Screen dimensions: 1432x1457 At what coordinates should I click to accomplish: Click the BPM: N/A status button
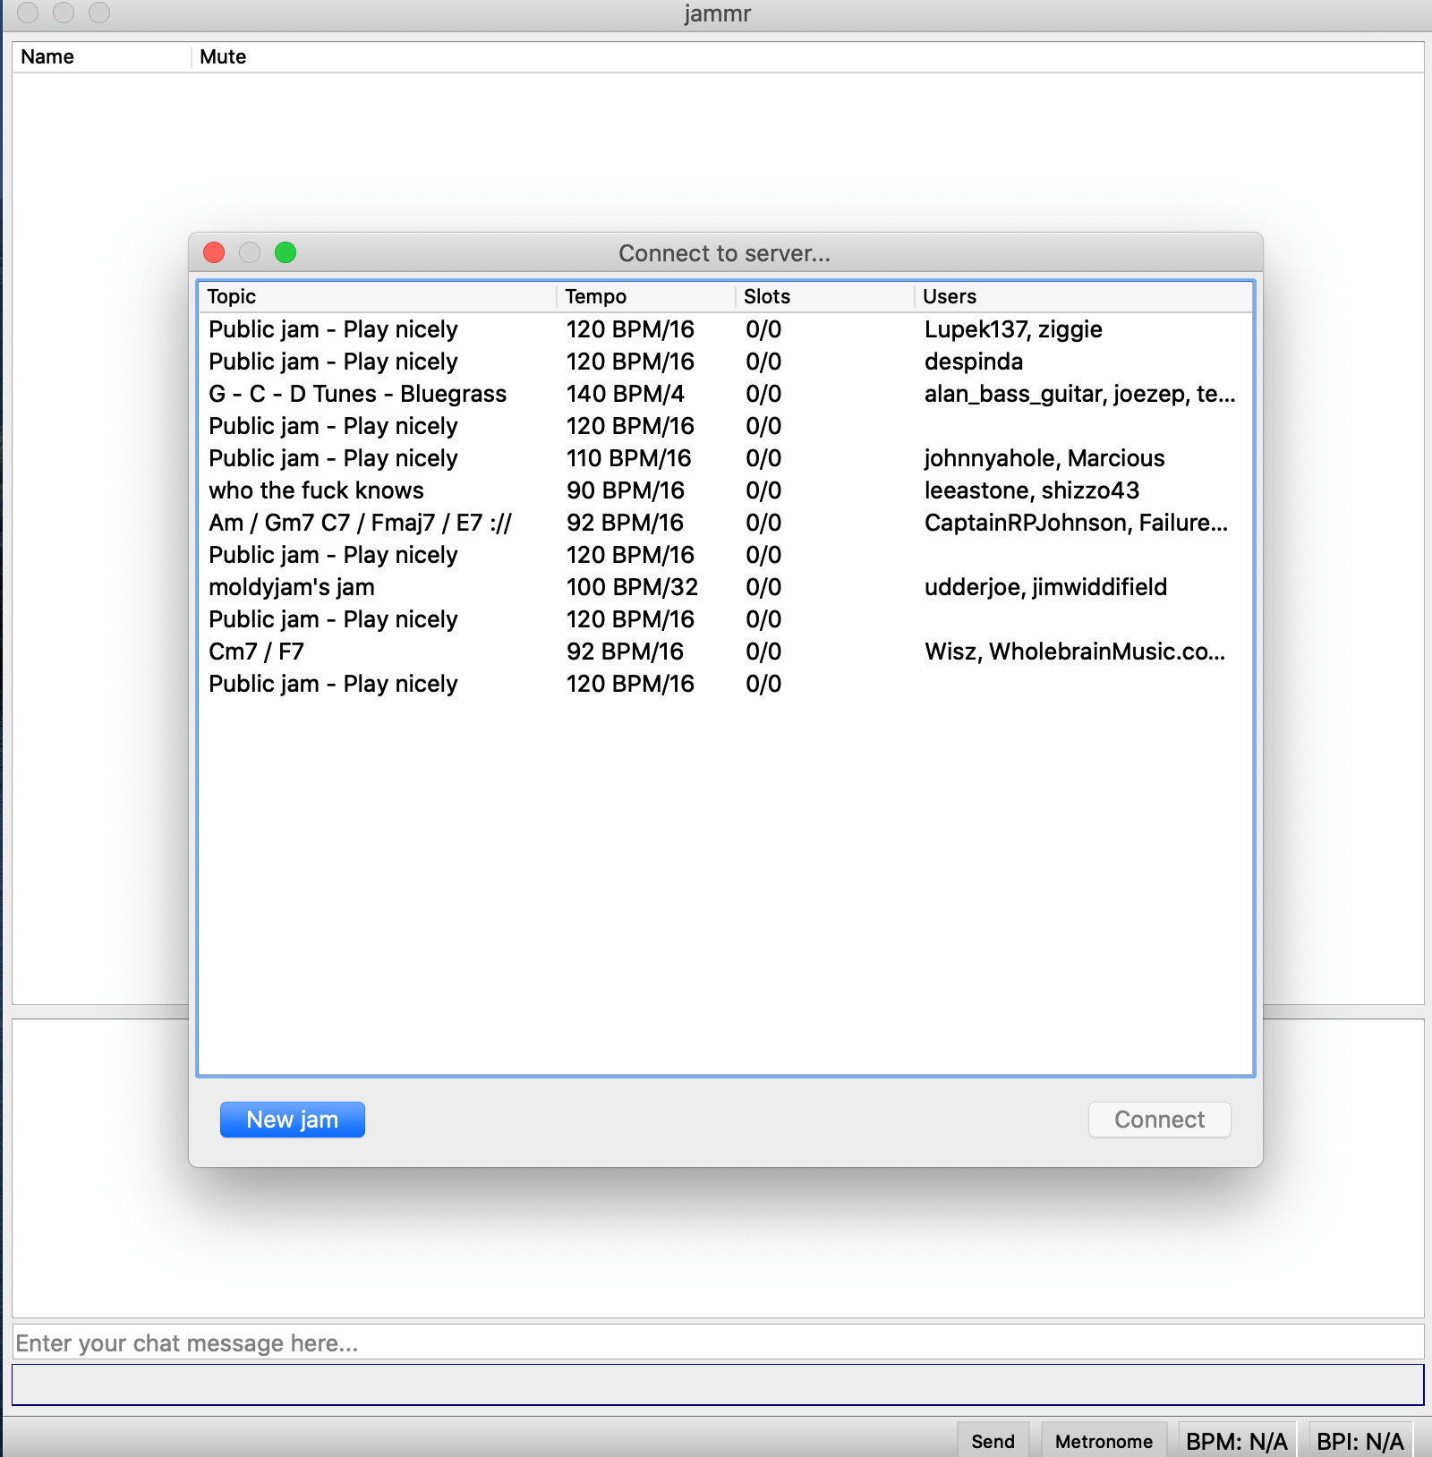coord(1236,1440)
